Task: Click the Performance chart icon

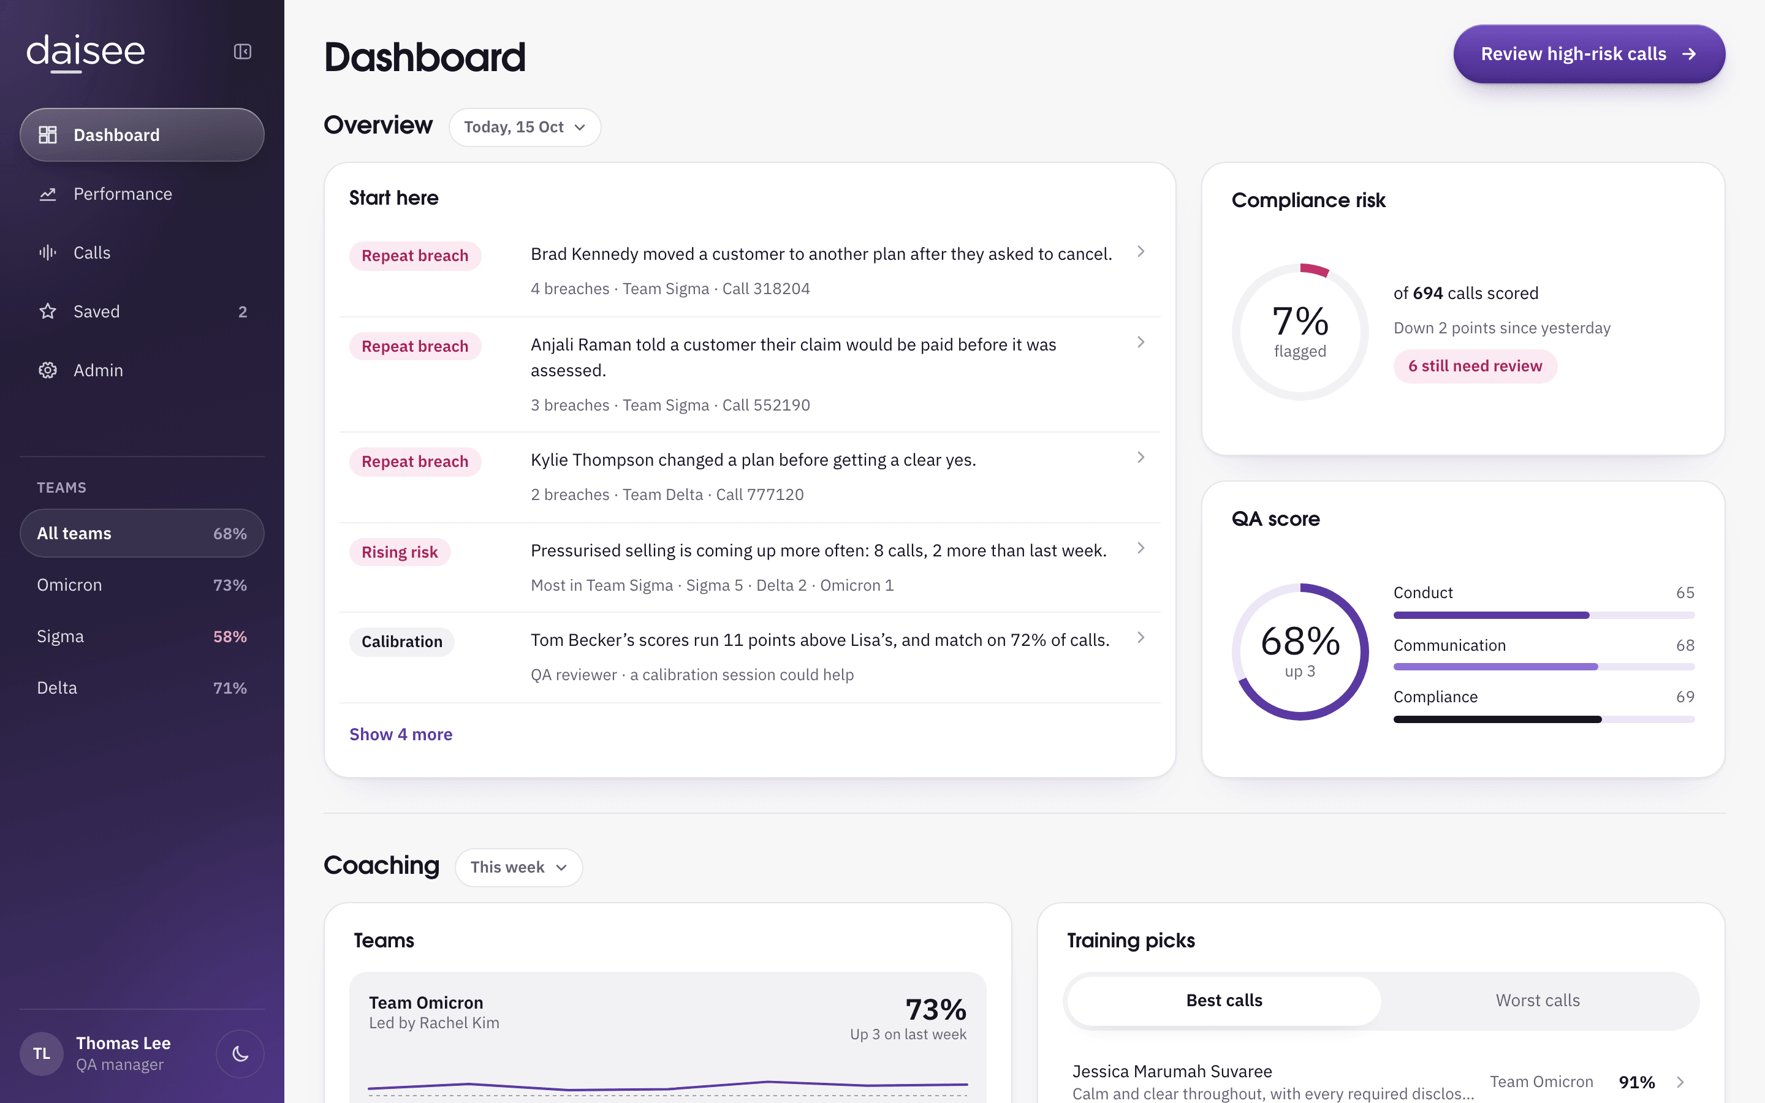Action: 48,194
